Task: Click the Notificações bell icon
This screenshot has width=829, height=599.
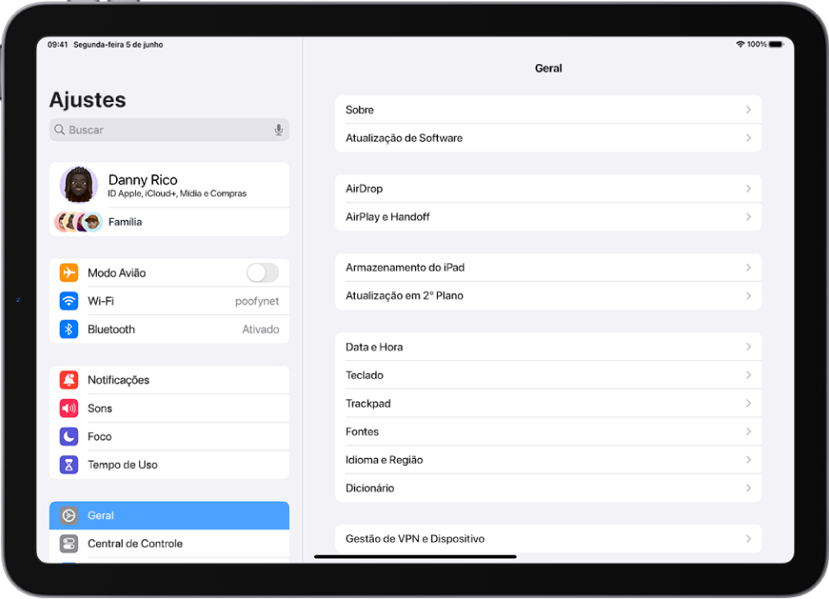Action: 69,379
